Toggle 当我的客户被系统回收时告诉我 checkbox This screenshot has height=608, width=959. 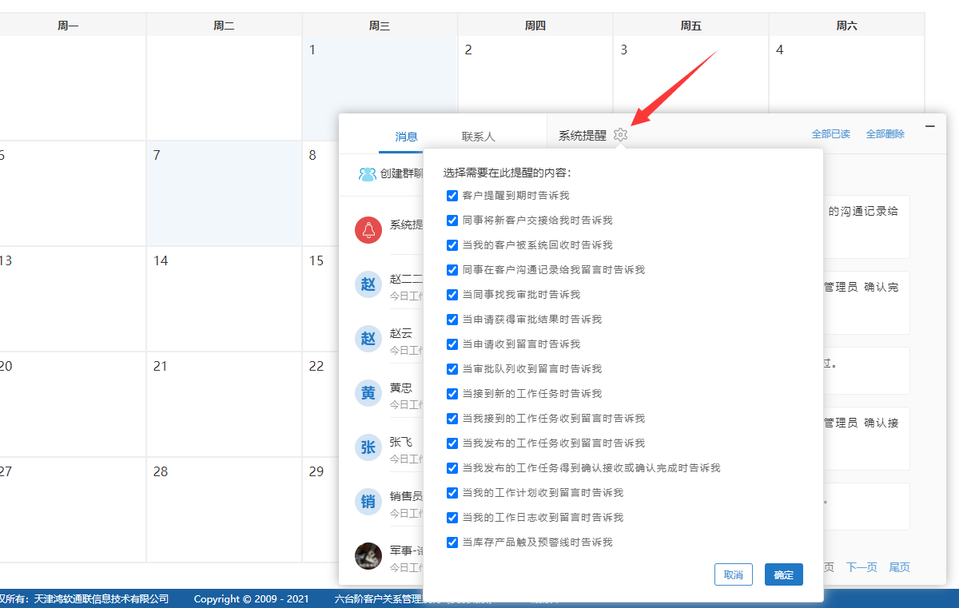coord(452,245)
